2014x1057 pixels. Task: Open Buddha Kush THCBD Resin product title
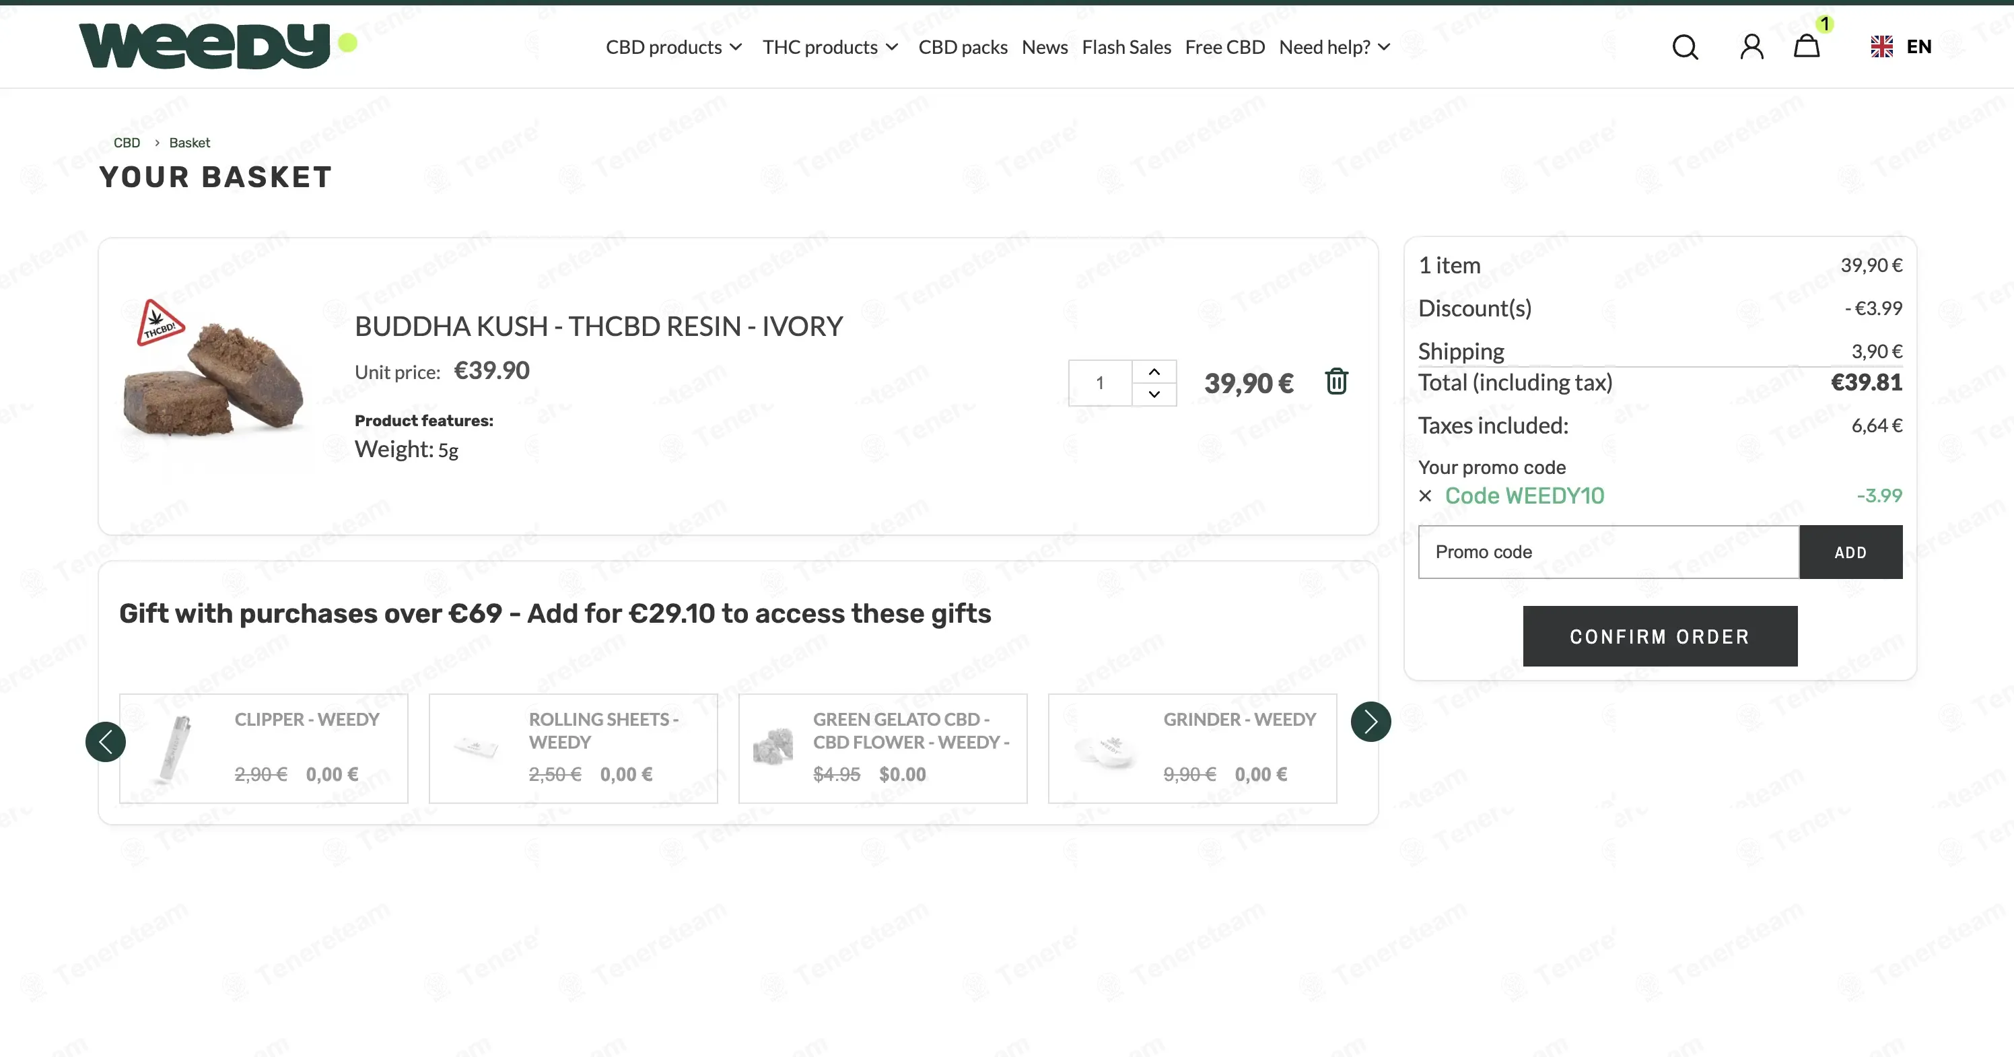[x=599, y=326]
